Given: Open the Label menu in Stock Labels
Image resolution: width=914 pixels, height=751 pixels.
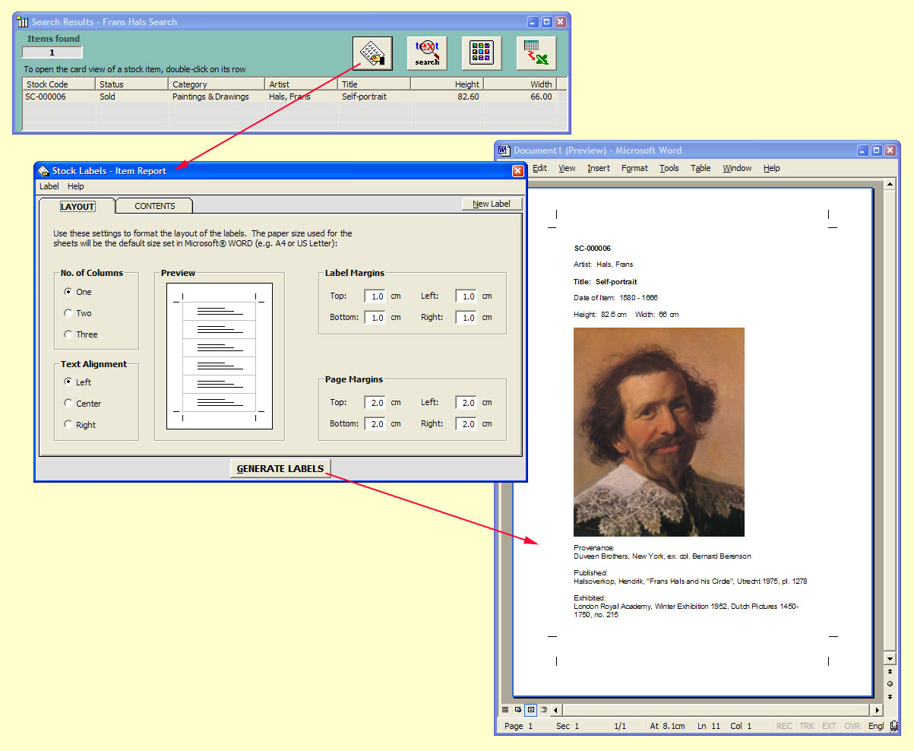Looking at the screenshot, I should click(x=49, y=186).
